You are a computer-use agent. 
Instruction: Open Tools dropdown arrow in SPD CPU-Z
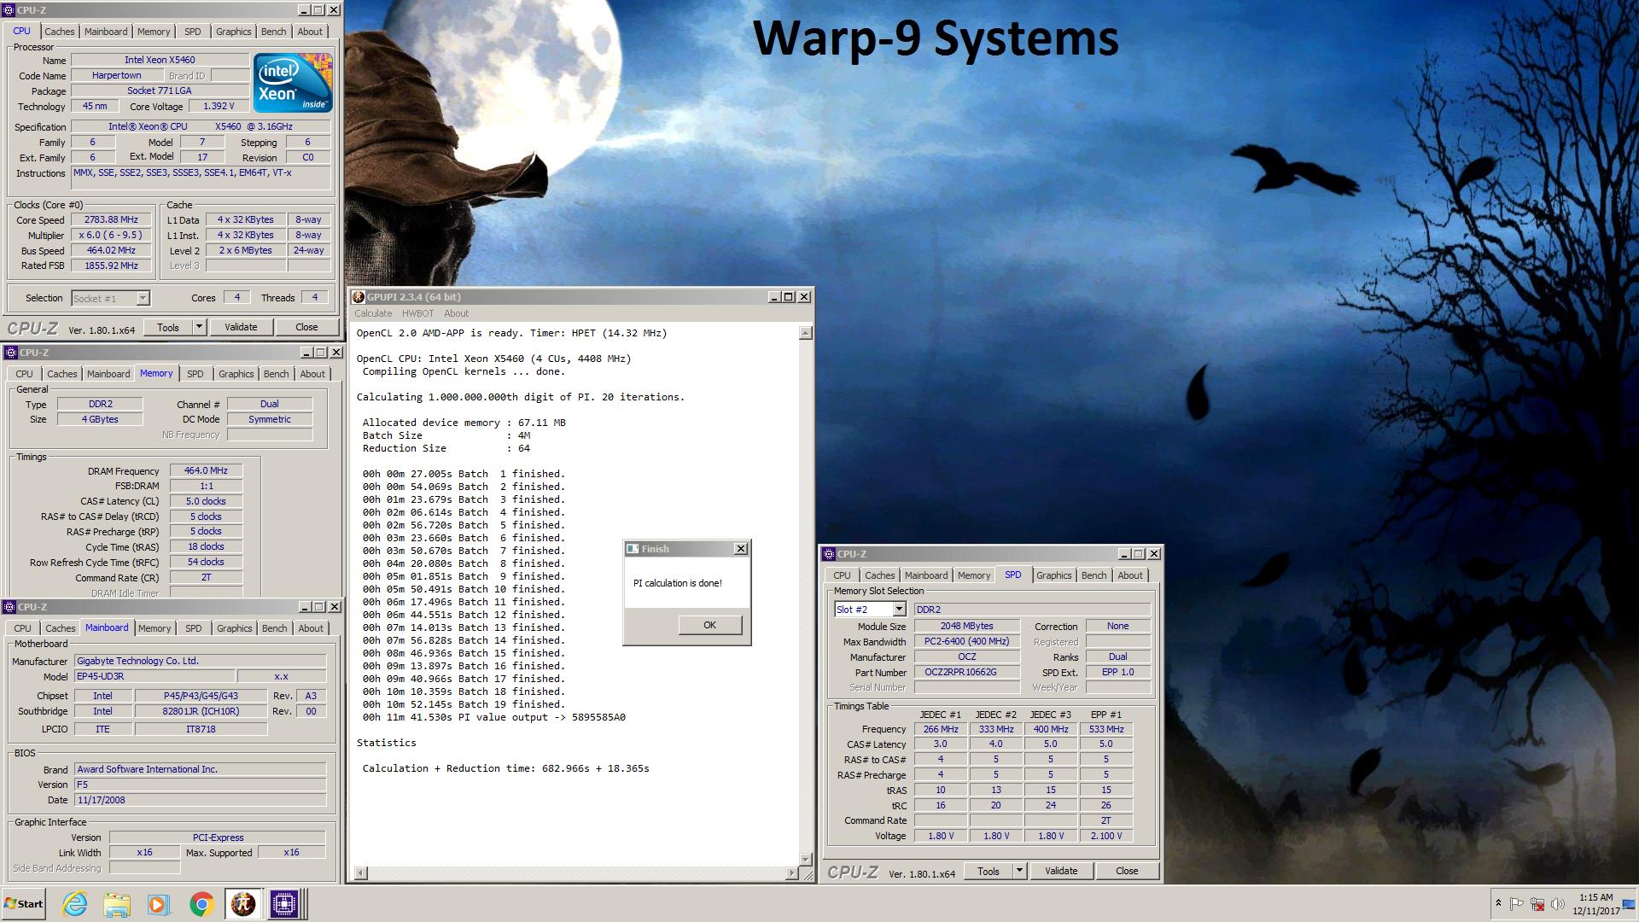pyautogui.click(x=1019, y=872)
